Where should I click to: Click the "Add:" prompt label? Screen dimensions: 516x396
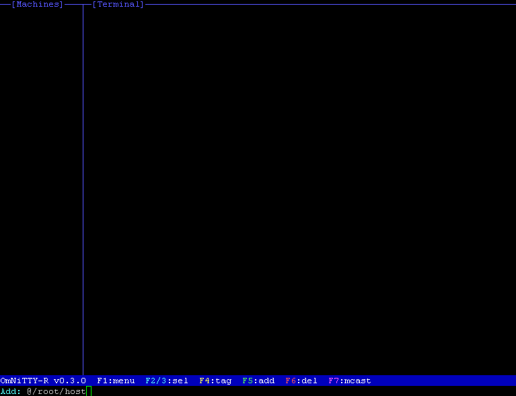11,391
